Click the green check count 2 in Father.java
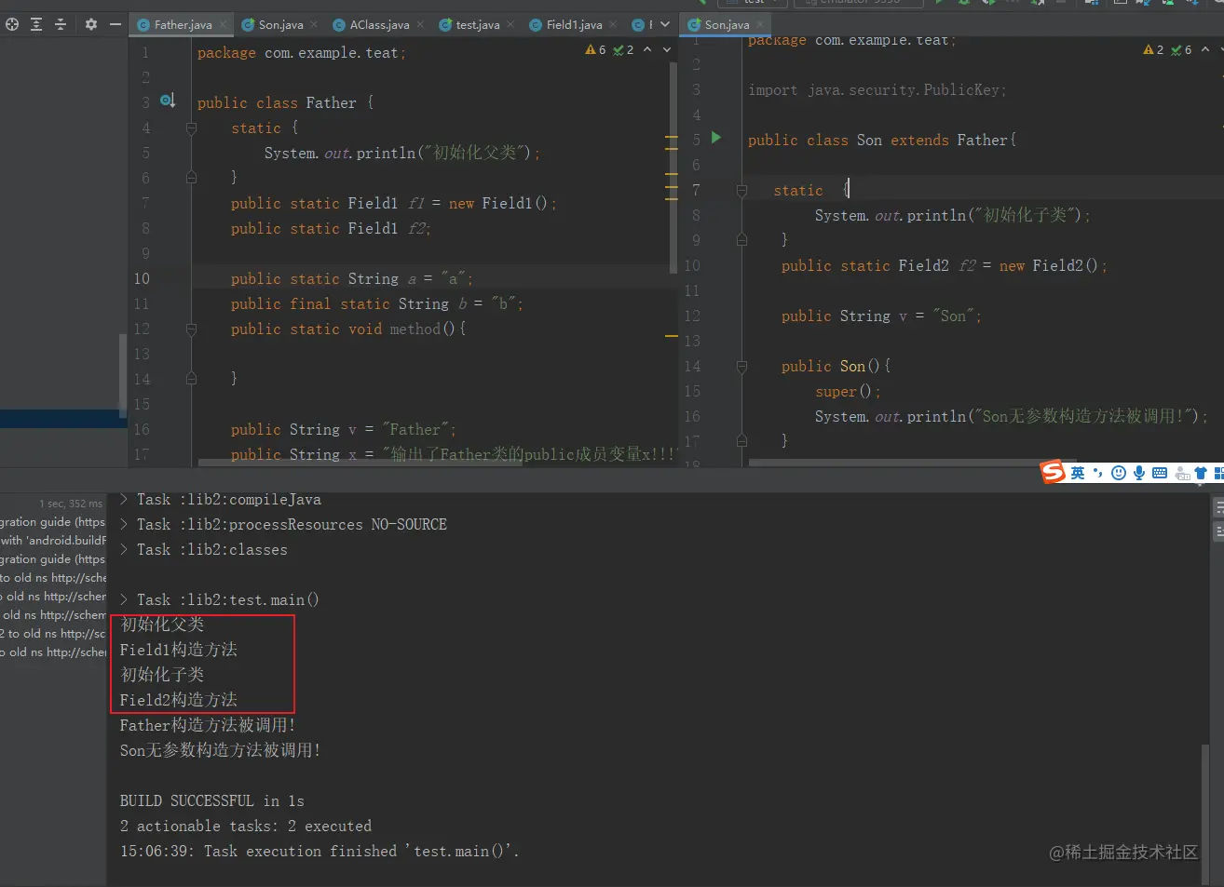 [x=623, y=49]
